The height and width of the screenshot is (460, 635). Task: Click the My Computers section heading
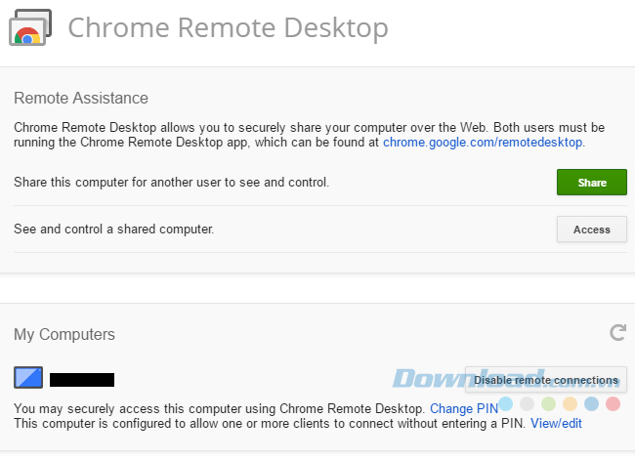click(x=64, y=334)
